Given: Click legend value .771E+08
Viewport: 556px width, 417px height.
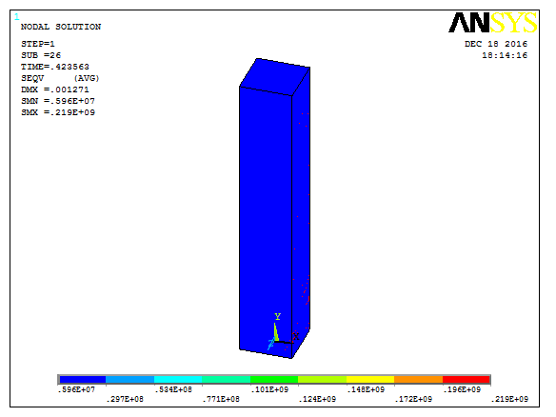Looking at the screenshot, I should tap(221, 399).
